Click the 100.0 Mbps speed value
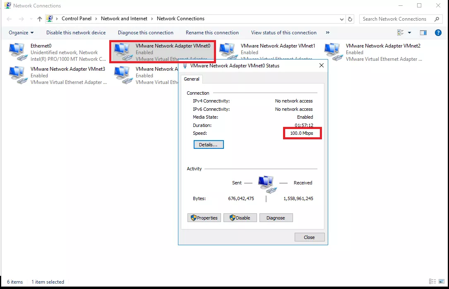The height and width of the screenshot is (289, 449). coord(302,133)
